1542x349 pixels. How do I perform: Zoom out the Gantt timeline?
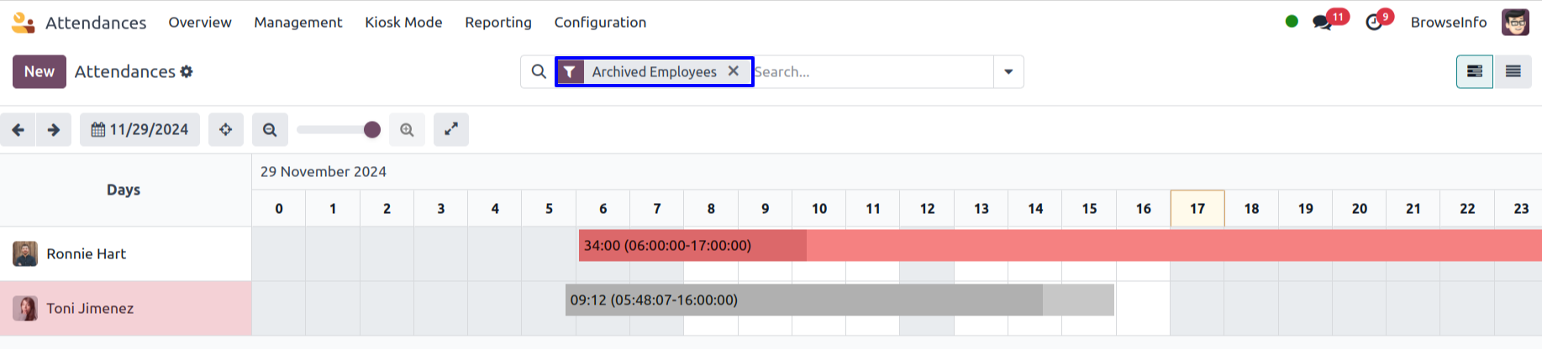click(x=270, y=130)
